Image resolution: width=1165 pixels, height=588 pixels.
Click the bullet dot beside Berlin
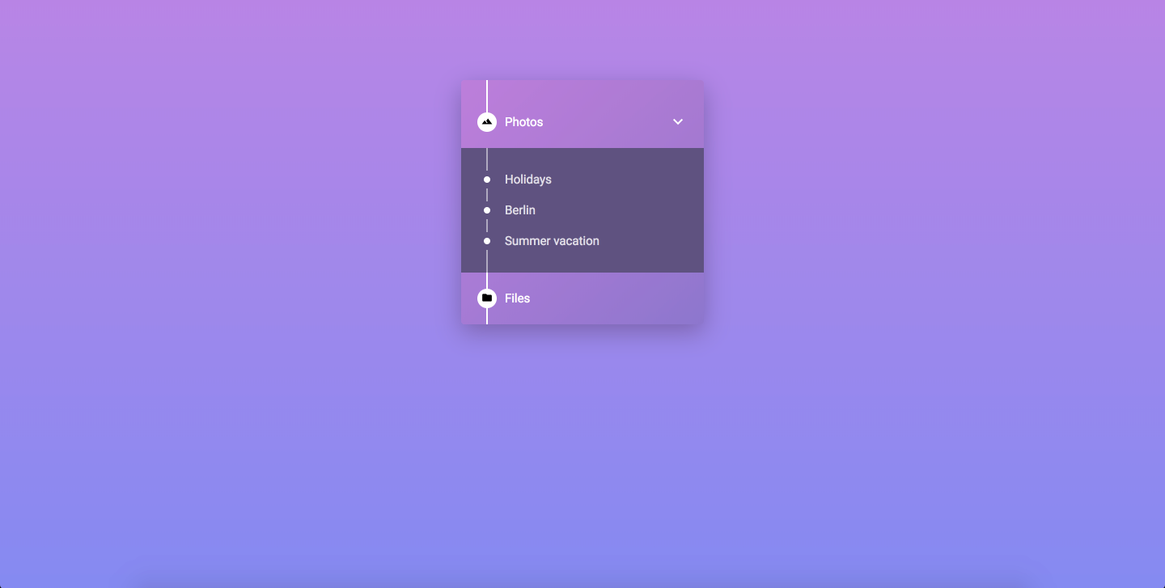pos(487,210)
